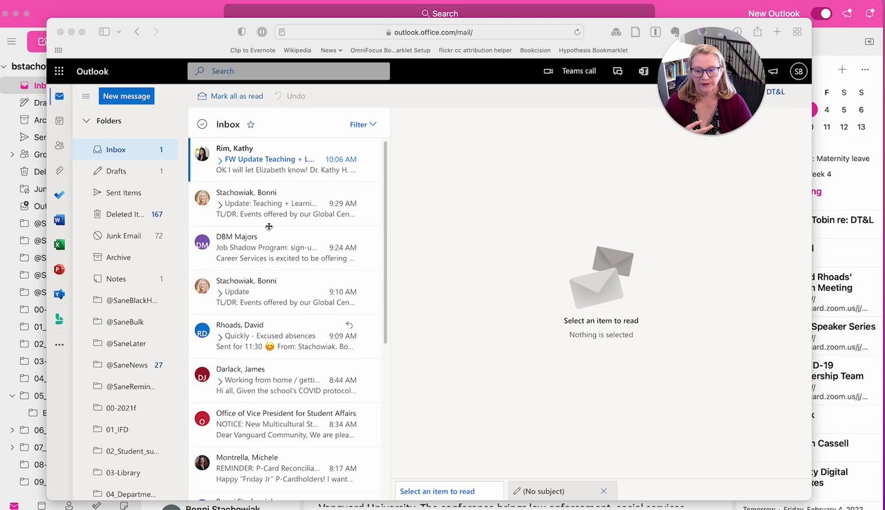Open the Mail module in left rail
Image resolution: width=885 pixels, height=510 pixels.
(x=59, y=96)
